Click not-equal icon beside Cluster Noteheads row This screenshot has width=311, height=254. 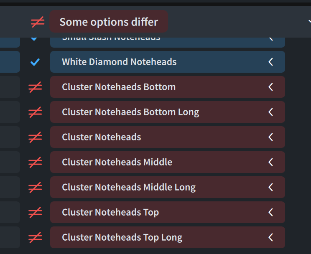tap(35, 137)
